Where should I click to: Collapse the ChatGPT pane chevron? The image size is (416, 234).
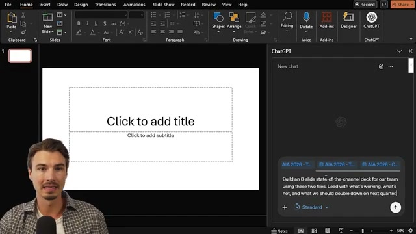(399, 51)
